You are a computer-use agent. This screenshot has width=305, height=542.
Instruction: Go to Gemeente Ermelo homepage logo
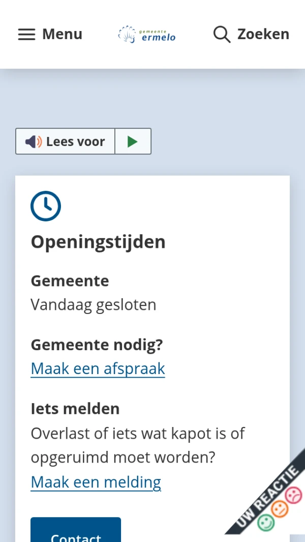click(x=147, y=34)
